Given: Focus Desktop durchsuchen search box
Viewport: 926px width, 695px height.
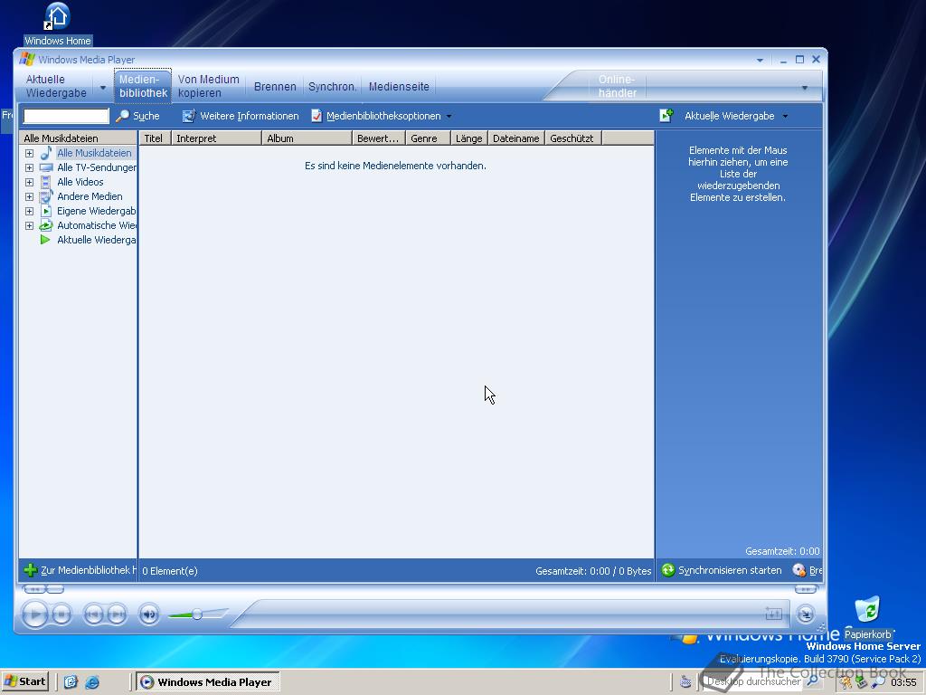Looking at the screenshot, I should (x=754, y=682).
